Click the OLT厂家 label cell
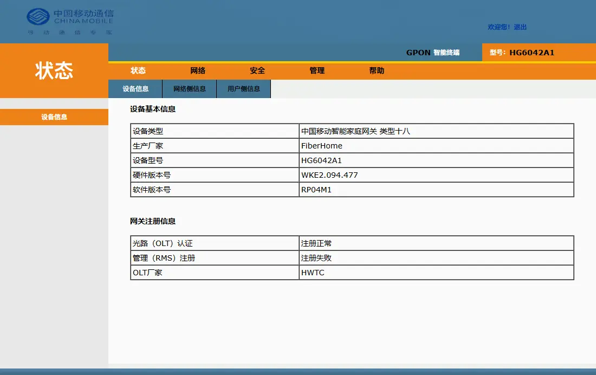Image resolution: width=596 pixels, height=375 pixels. pyautogui.click(x=215, y=273)
